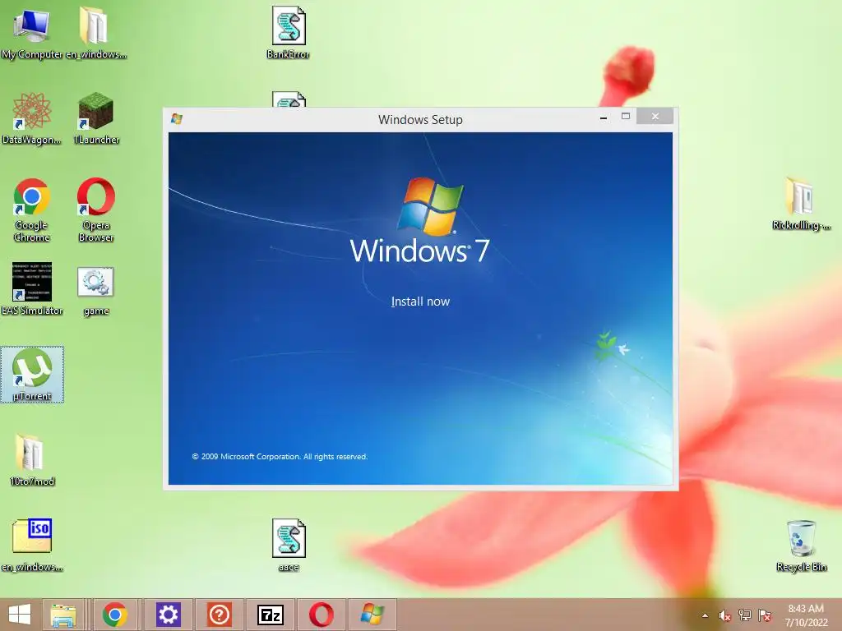Maximize the Windows Setup window

click(626, 117)
